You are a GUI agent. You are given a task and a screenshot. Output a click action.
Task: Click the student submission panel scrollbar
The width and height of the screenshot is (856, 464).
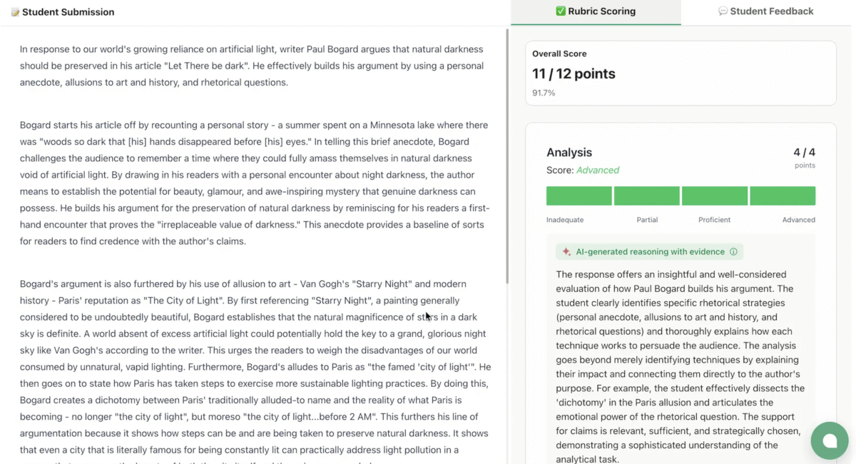pyautogui.click(x=507, y=157)
